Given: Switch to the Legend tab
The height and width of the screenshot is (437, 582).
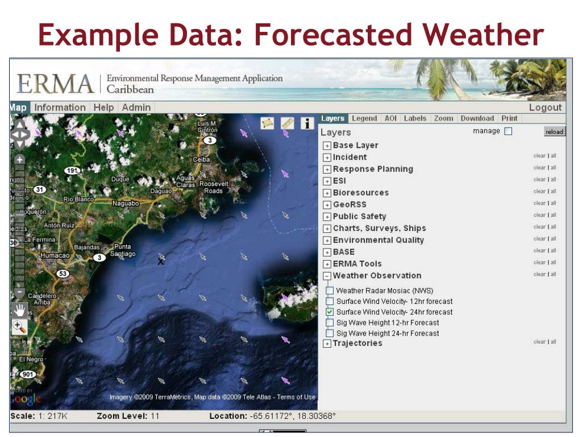Looking at the screenshot, I should coord(364,118).
